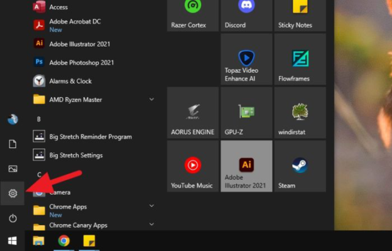Click the user account avatar
The height and width of the screenshot is (251, 392).
pyautogui.click(x=13, y=119)
